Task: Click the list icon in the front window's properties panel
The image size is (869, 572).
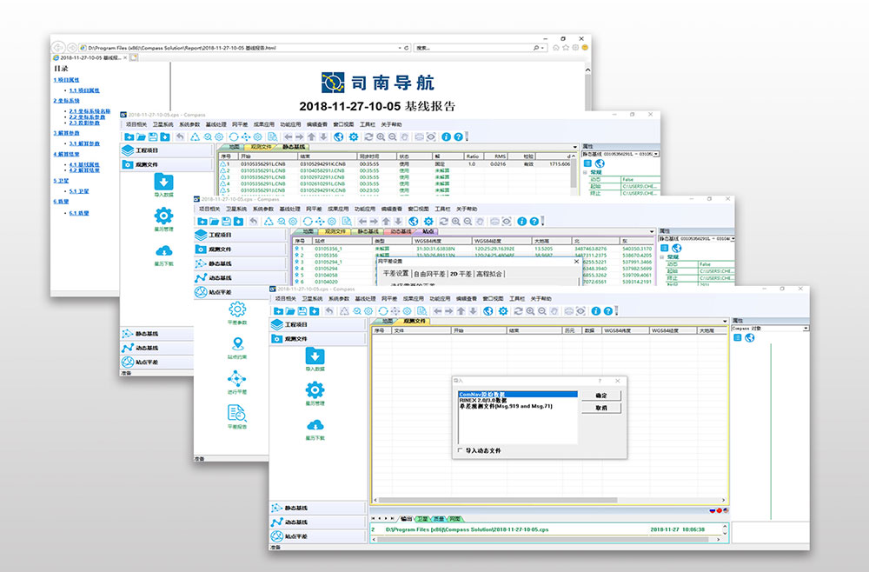Action: click(737, 337)
